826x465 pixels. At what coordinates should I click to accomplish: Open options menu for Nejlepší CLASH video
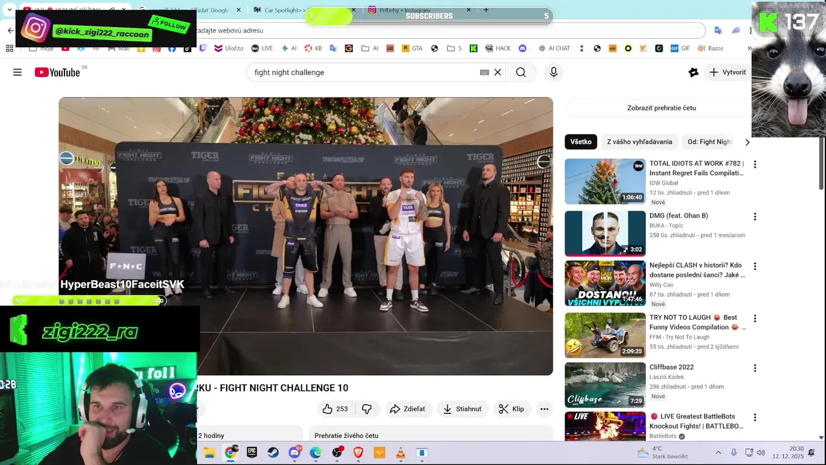(754, 266)
